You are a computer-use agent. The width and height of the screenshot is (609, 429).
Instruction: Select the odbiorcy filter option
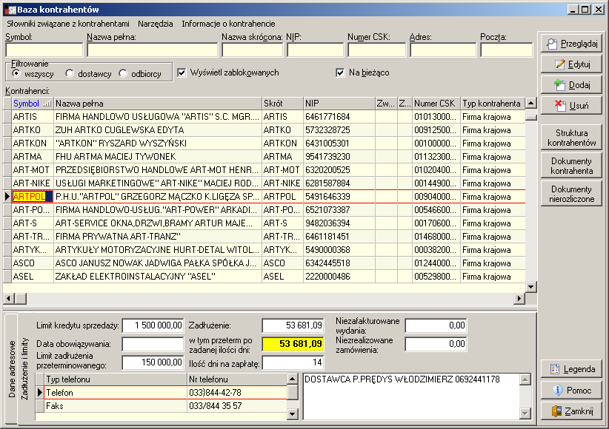[123, 73]
